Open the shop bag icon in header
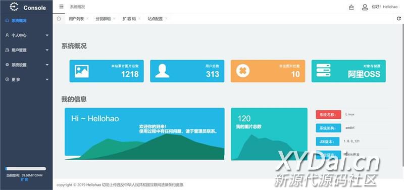The width and height of the screenshot is (404, 190). pos(351,7)
